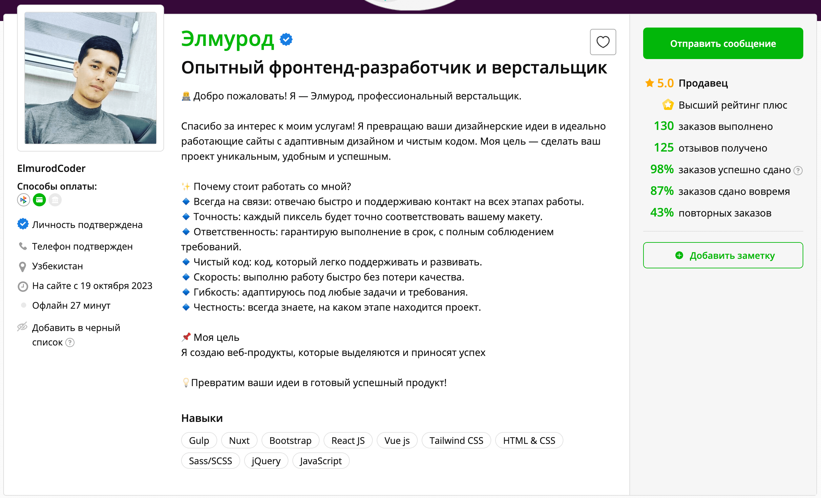
Task: Open help icon next to blacklist option
Action: pos(70,342)
